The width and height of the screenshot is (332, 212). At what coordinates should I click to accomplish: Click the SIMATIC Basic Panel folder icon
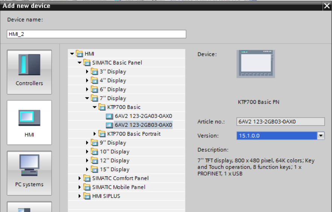[x=87, y=63]
